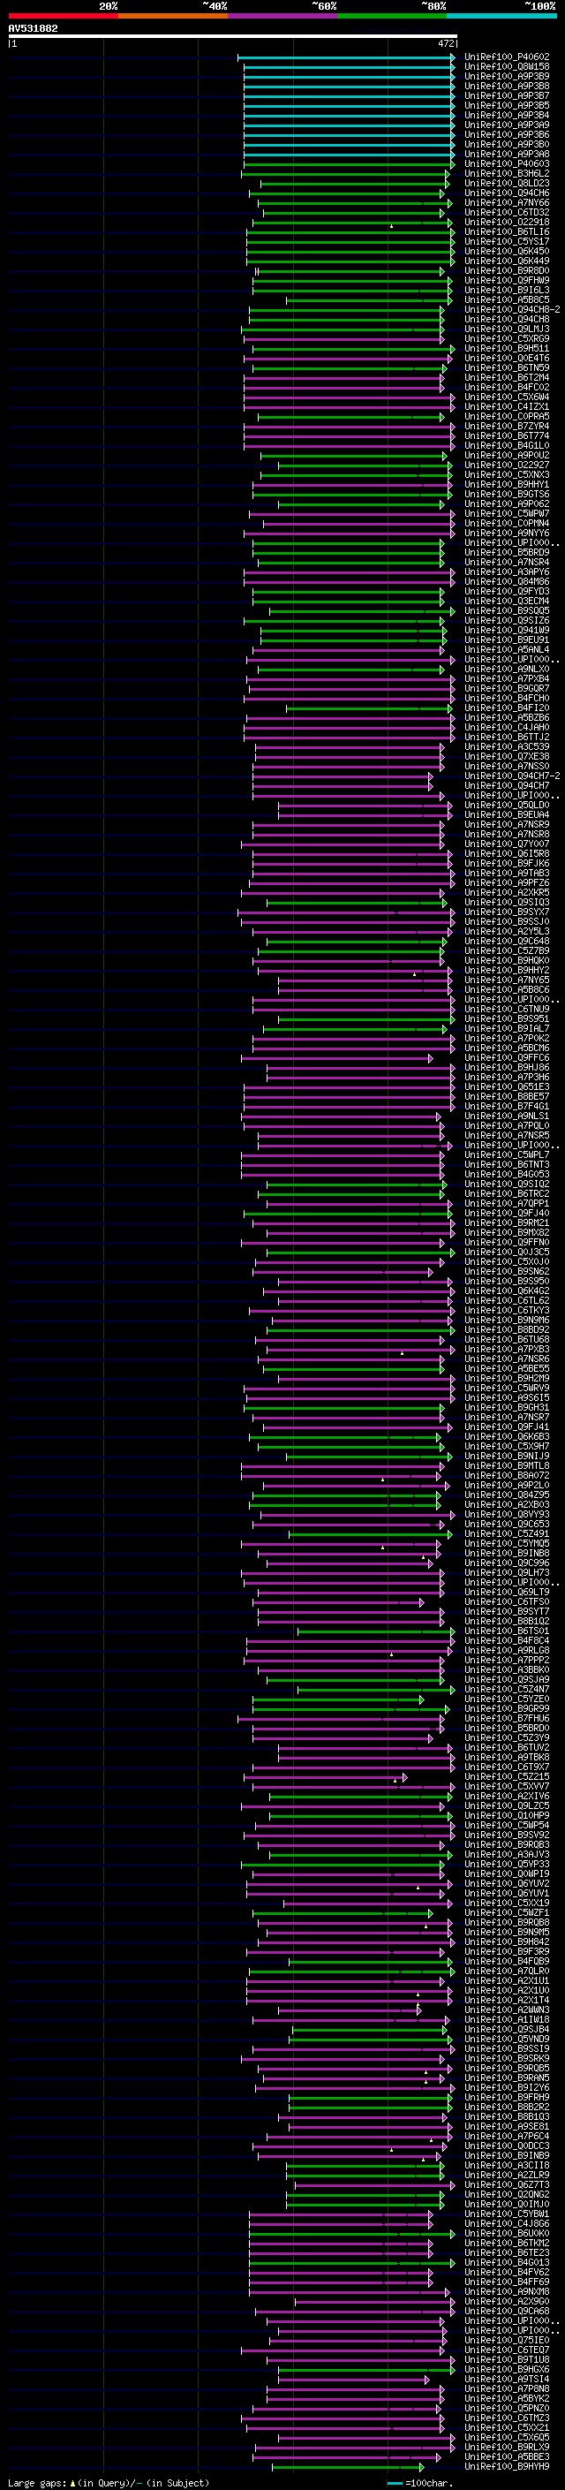Select label UniRef100_A7QPP1
The width and height of the screenshot is (565, 2490).
pos(507,1203)
